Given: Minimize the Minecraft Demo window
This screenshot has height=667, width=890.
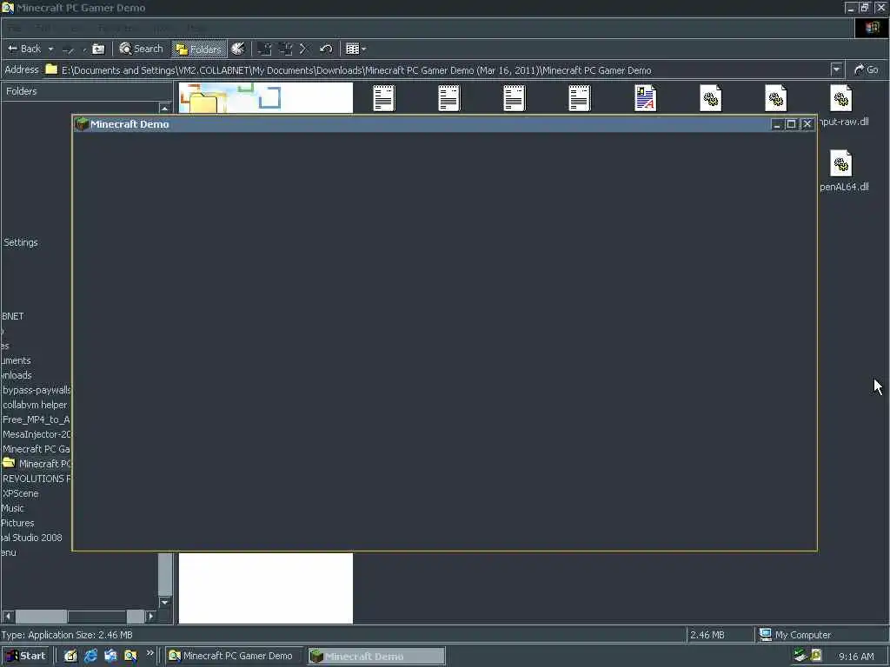Looking at the screenshot, I should coord(776,124).
